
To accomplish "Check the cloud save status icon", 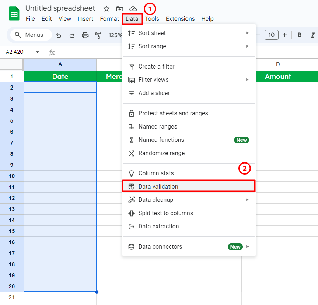I will click(x=133, y=9).
